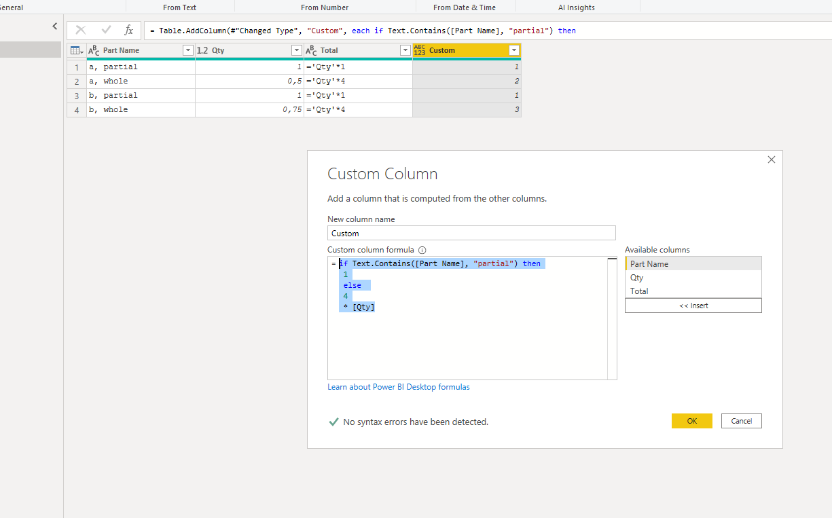832x518 pixels.
Task: Click the From Number ribbon group label
Action: click(x=325, y=7)
